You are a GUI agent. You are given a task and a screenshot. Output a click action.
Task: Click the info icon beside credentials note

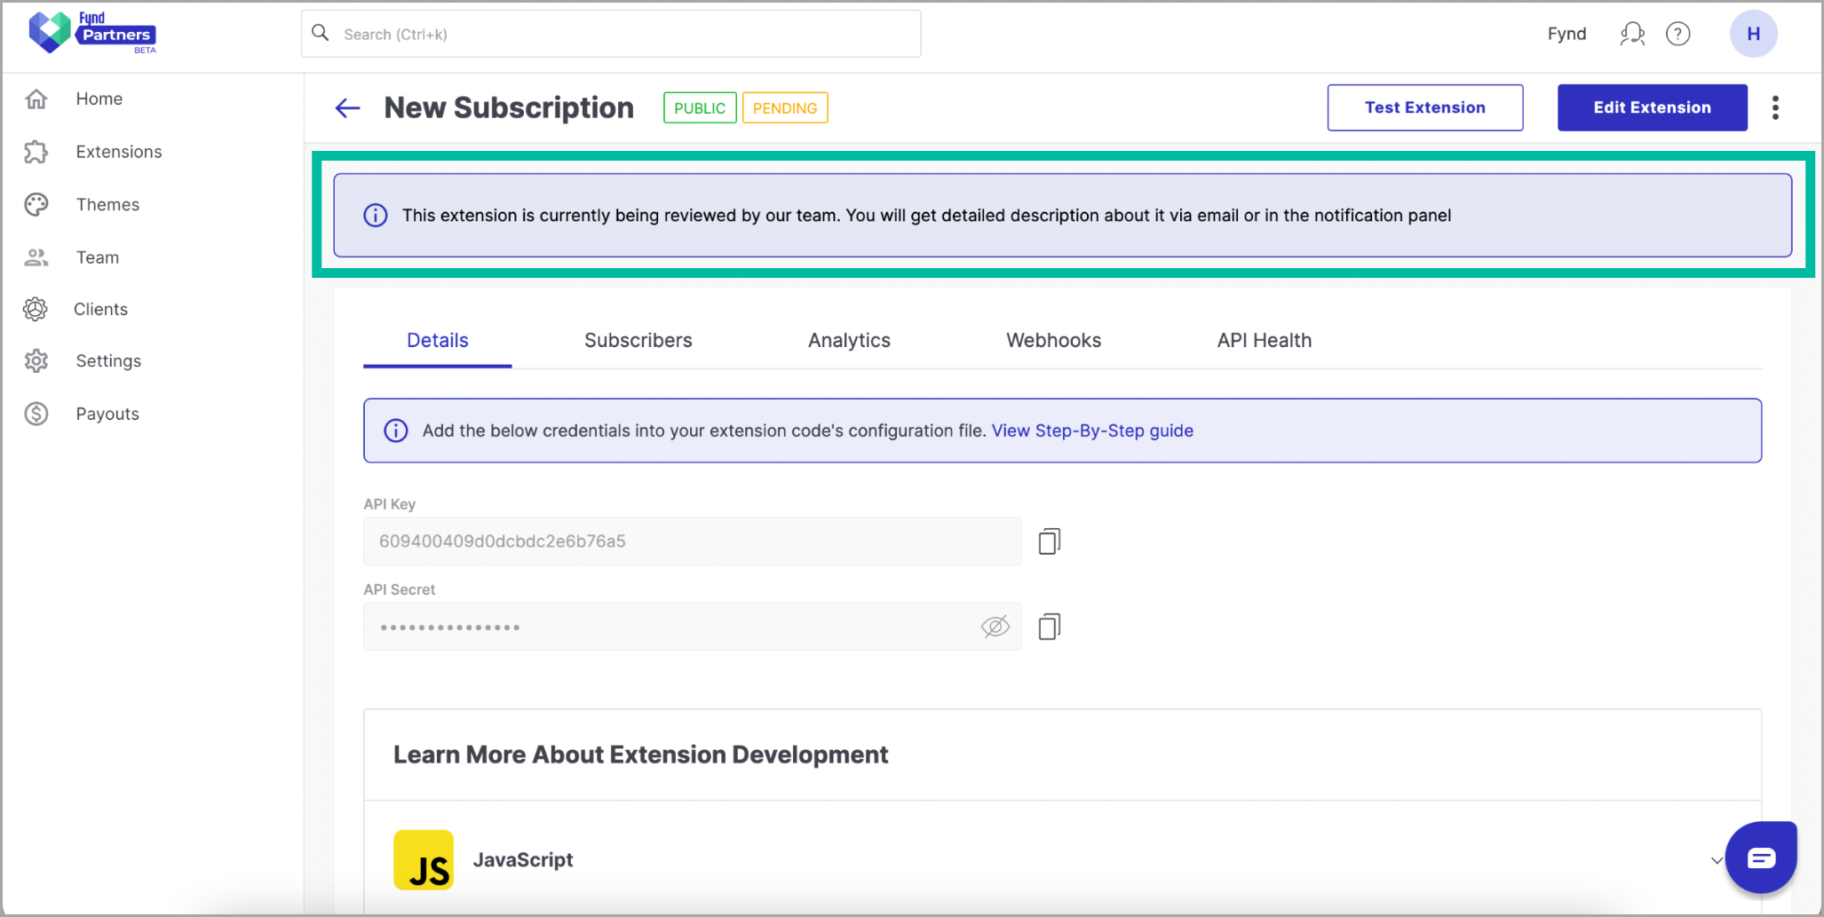pyautogui.click(x=396, y=431)
